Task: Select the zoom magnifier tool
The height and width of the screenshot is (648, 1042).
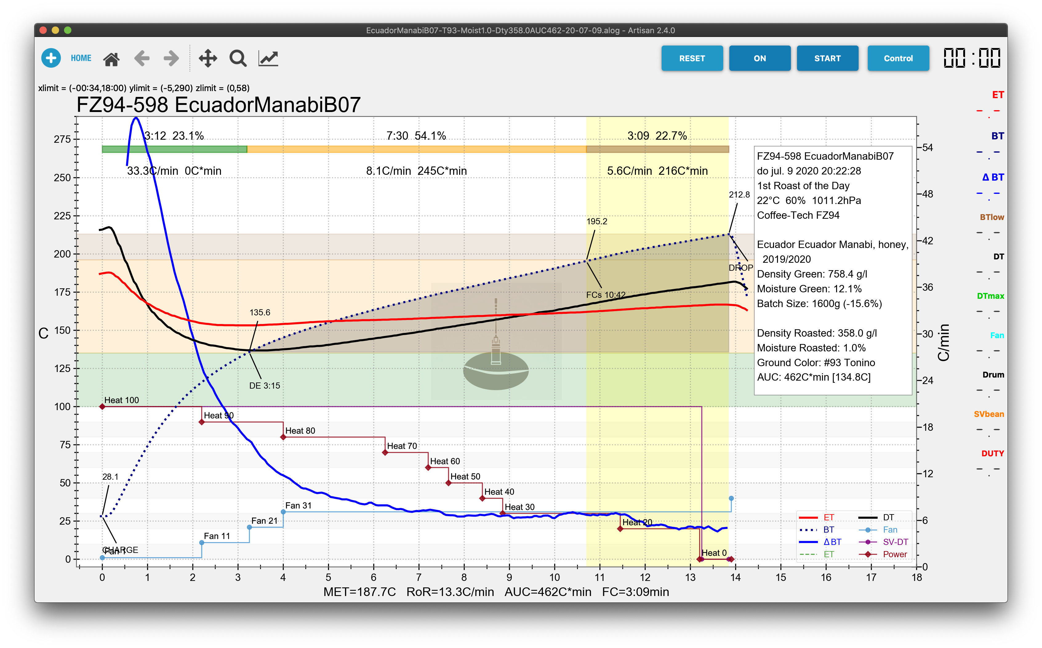Action: pyautogui.click(x=238, y=58)
